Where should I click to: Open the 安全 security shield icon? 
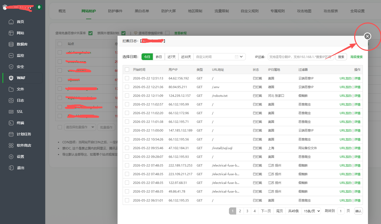click(x=11, y=67)
